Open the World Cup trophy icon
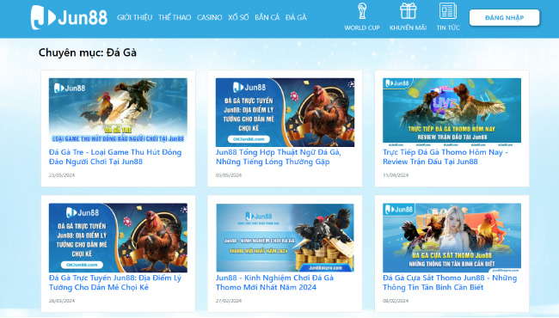The height and width of the screenshot is (318, 559). click(x=362, y=11)
